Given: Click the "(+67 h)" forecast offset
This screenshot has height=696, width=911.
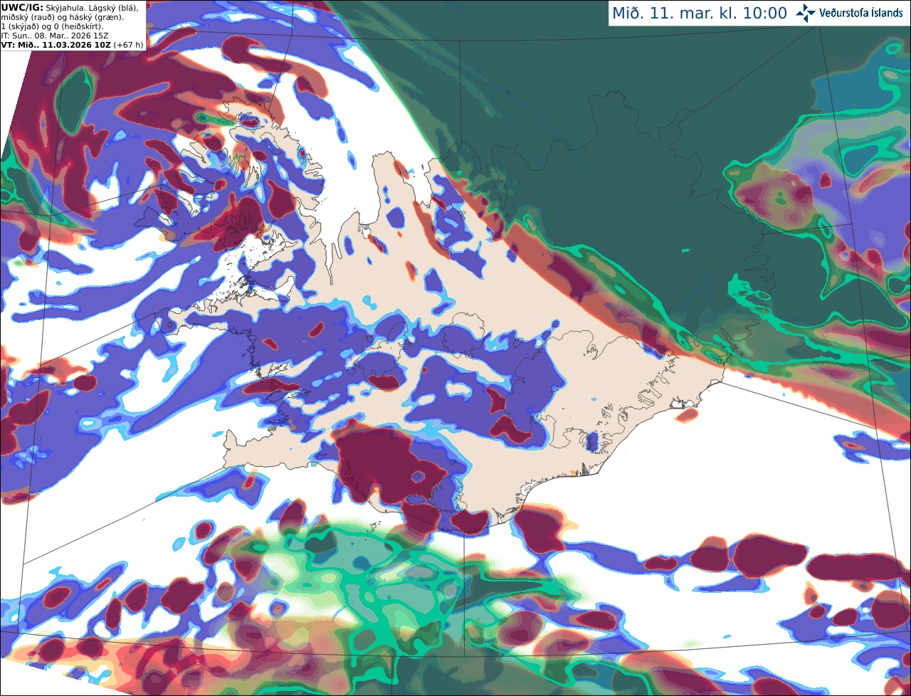Looking at the screenshot, I should click(x=128, y=45).
